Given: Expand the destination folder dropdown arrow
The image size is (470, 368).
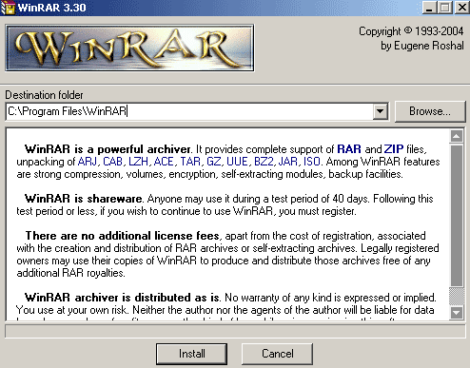Looking at the screenshot, I should click(380, 111).
